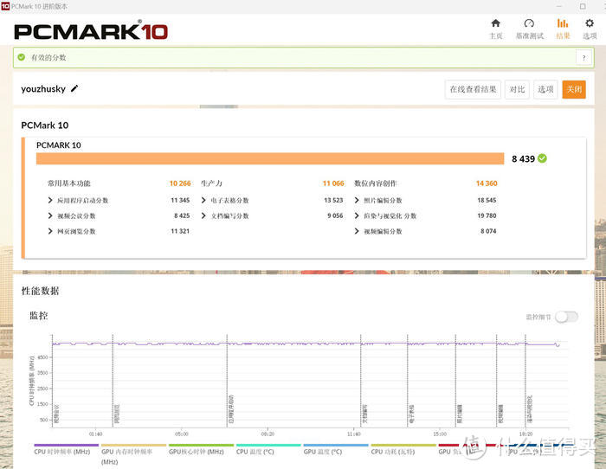The image size is (606, 469).
Task: Click the orange PCMARK 10 score bar
Action: (270, 158)
